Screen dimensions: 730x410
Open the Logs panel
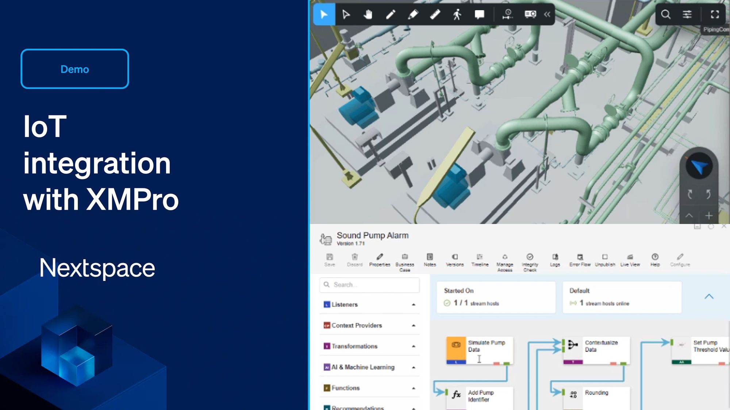pyautogui.click(x=555, y=259)
